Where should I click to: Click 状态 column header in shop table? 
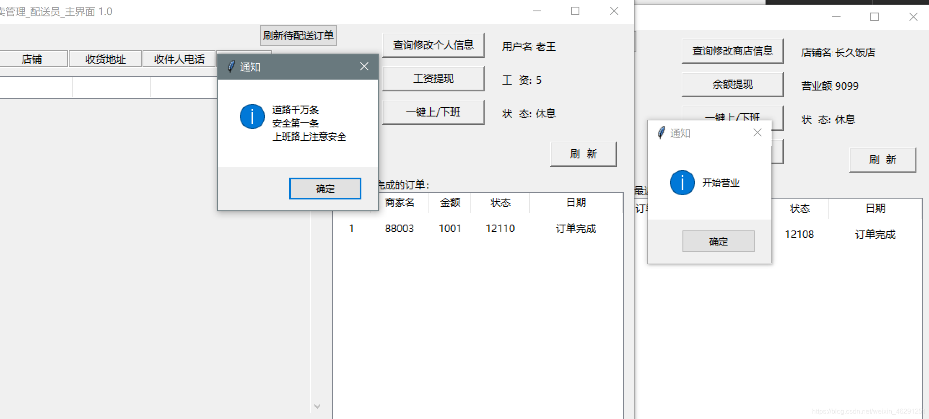point(799,209)
